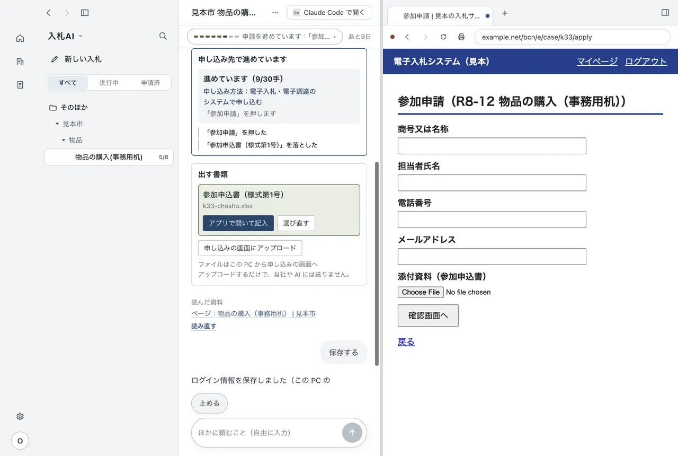The height and width of the screenshot is (456, 678).
Task: Click Claude Code で開く button
Action: point(329,12)
